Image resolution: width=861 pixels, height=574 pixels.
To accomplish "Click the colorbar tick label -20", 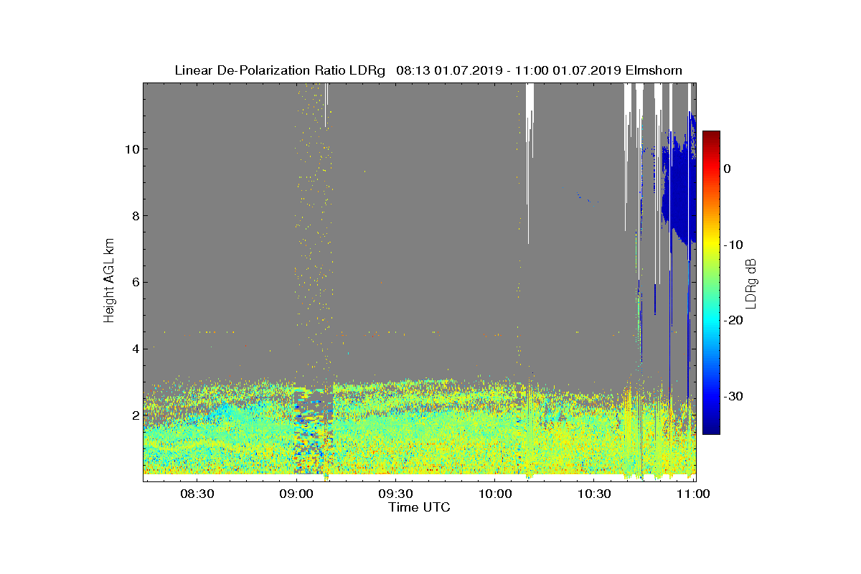I will click(x=733, y=320).
